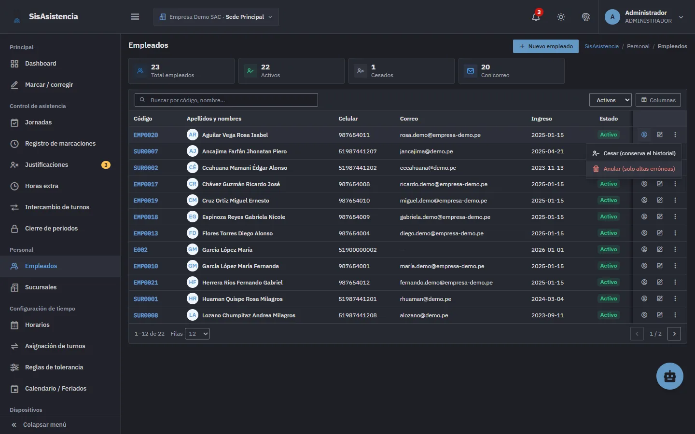The height and width of the screenshot is (434, 695).
Task: Open the Activos status filter dropdown
Action: click(x=611, y=100)
